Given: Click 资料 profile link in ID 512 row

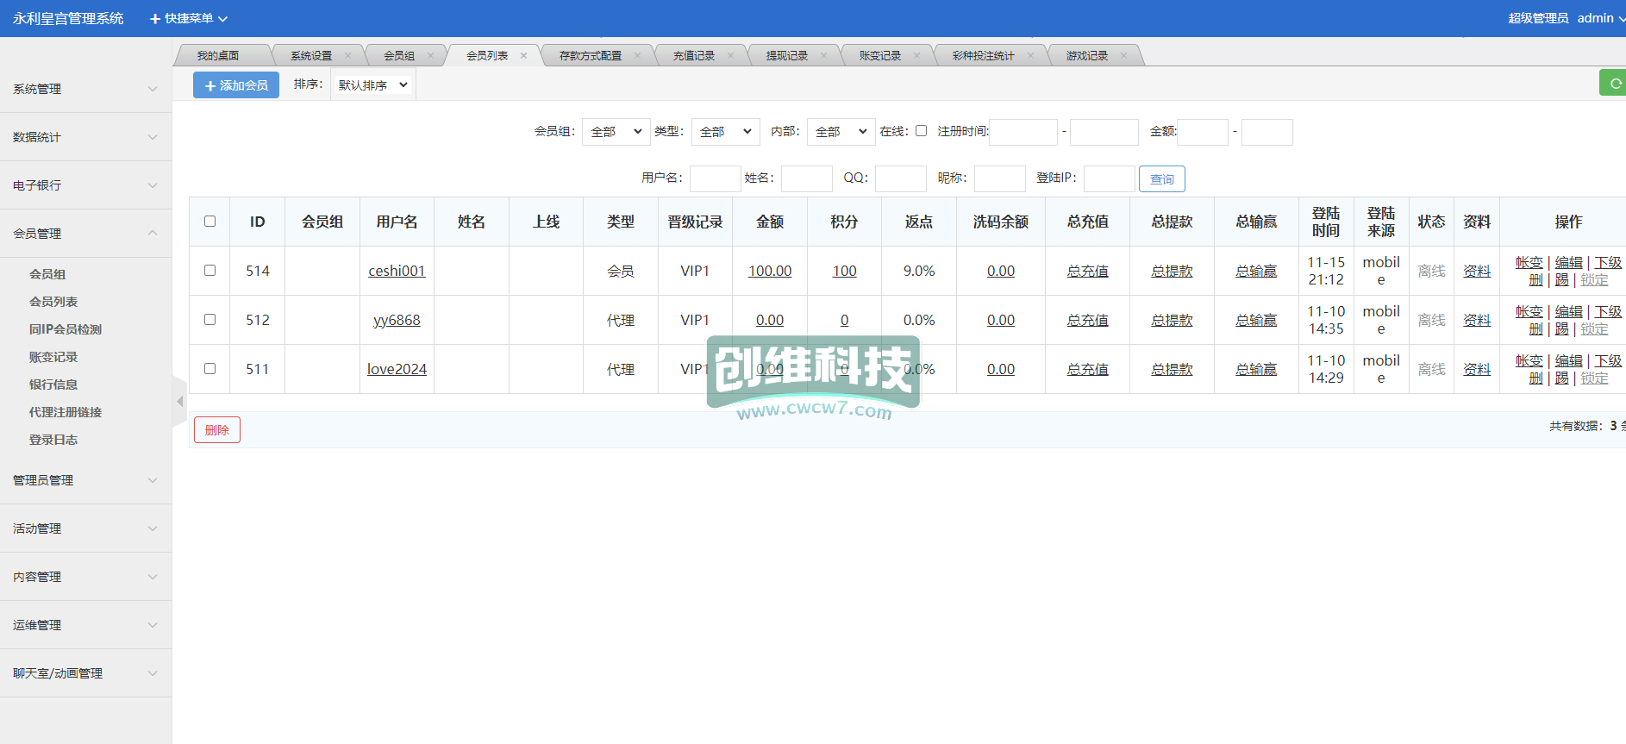Looking at the screenshot, I should point(1477,320).
